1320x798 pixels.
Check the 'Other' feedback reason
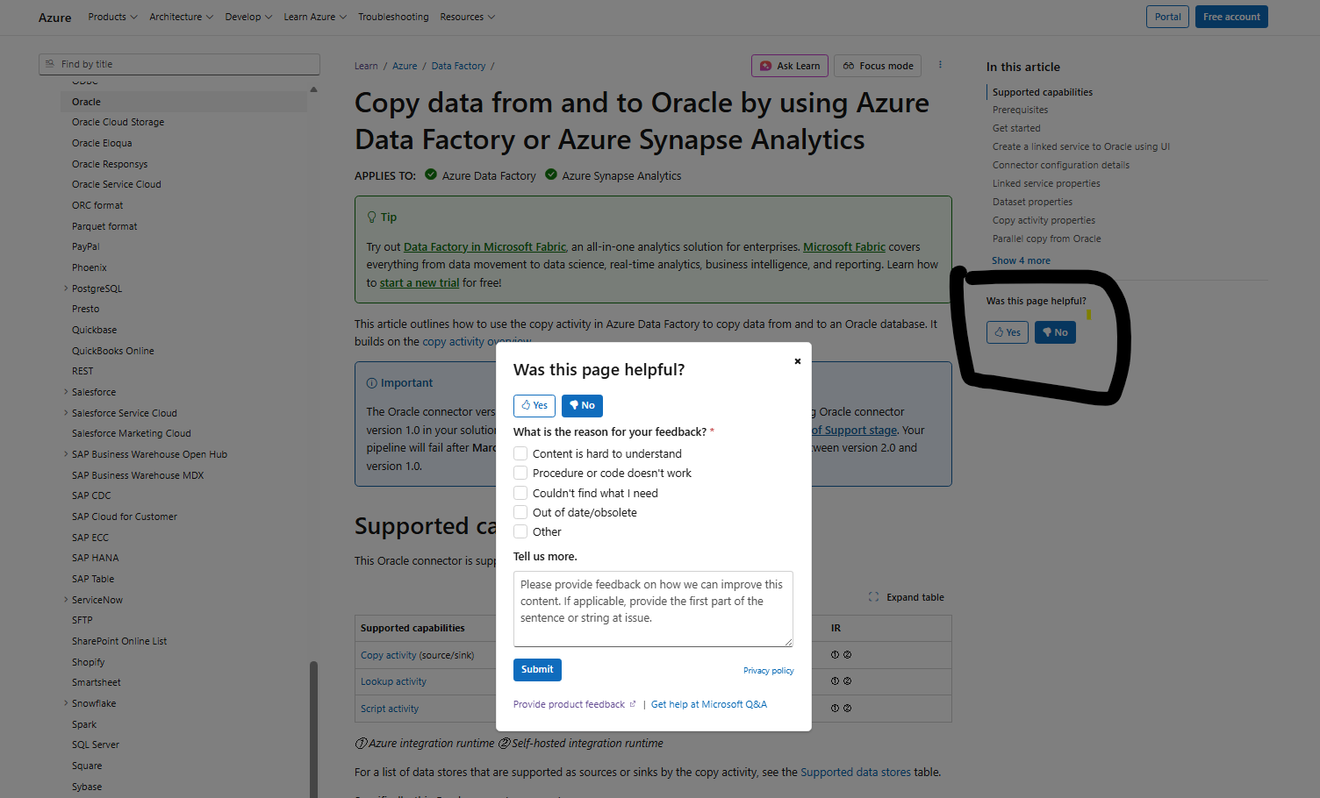click(x=520, y=531)
